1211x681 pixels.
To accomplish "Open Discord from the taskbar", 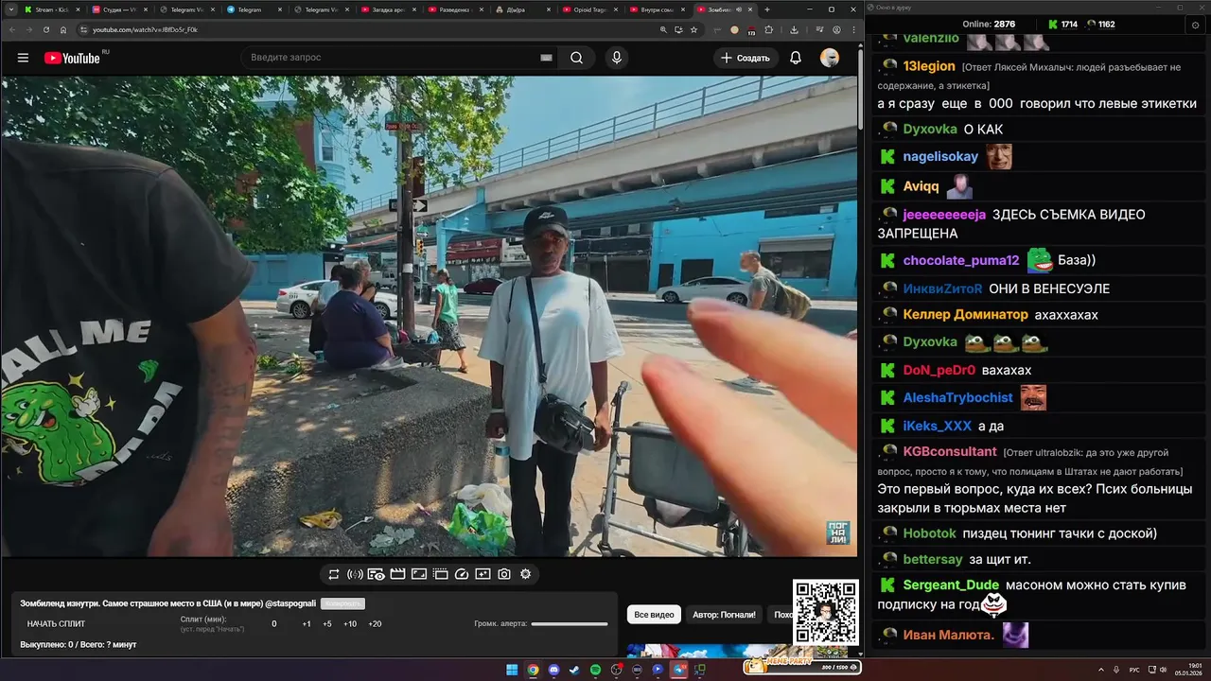I will (x=553, y=670).
